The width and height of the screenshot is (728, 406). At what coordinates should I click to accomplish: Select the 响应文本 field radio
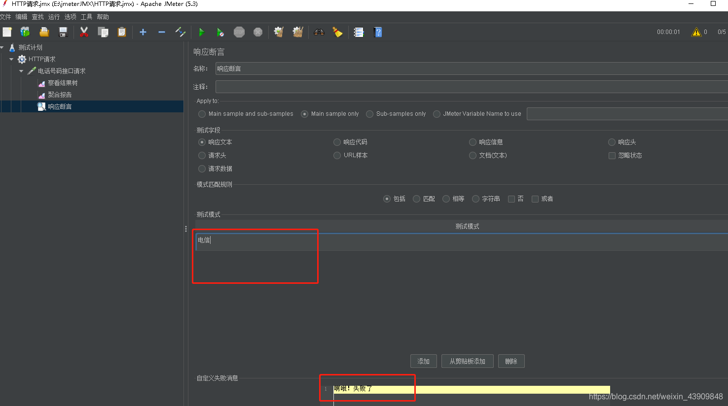202,142
